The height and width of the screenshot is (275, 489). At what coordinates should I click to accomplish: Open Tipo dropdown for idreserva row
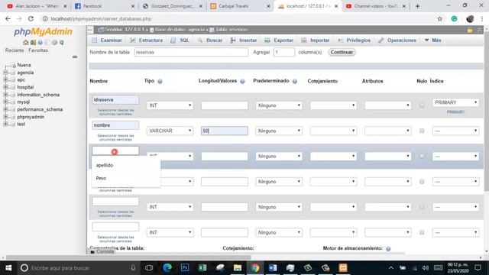coord(170,105)
